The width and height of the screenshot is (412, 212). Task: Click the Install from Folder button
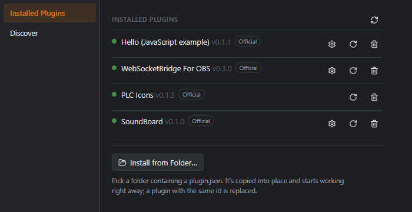coord(158,163)
